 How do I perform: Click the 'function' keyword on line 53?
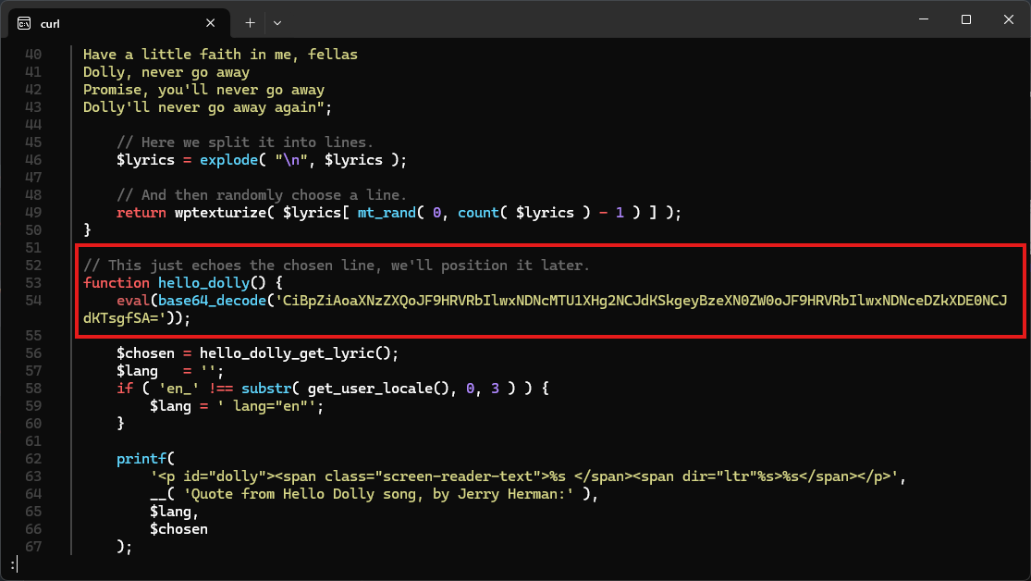pyautogui.click(x=117, y=283)
